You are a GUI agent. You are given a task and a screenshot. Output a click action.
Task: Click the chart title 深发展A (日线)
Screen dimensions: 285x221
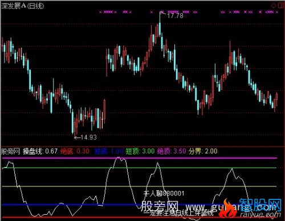tap(23, 6)
